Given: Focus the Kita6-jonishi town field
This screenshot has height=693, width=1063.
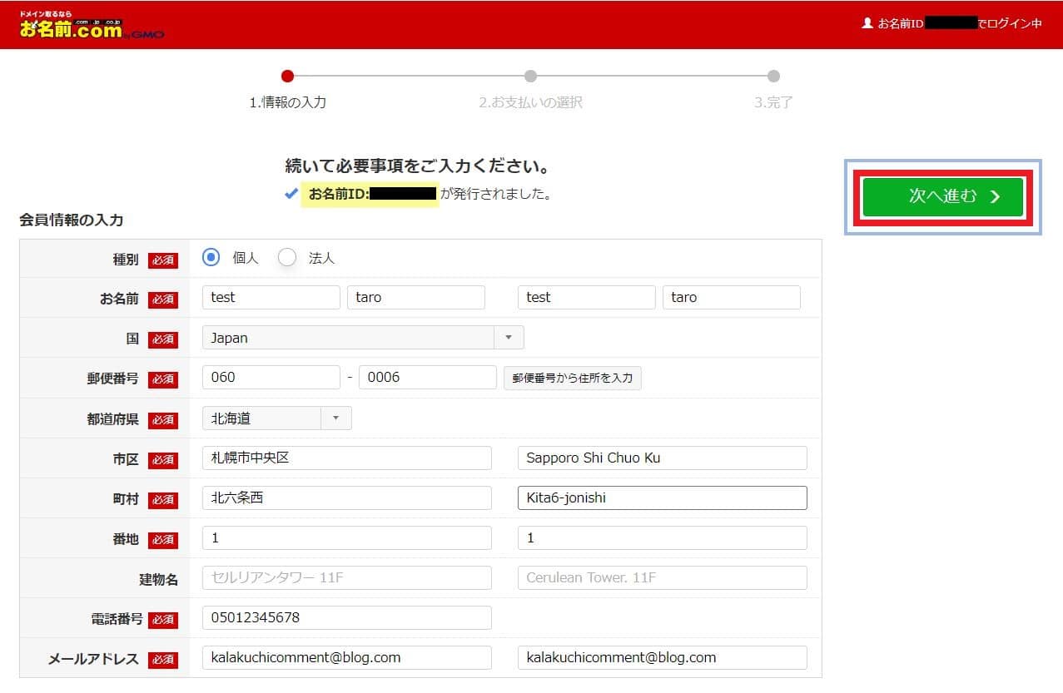Looking at the screenshot, I should (x=662, y=497).
